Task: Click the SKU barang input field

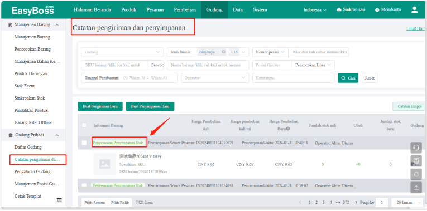Action: click(x=114, y=65)
